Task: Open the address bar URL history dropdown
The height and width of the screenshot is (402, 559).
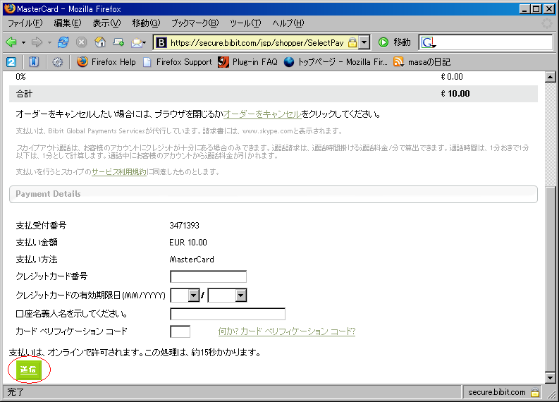Action: pos(364,42)
